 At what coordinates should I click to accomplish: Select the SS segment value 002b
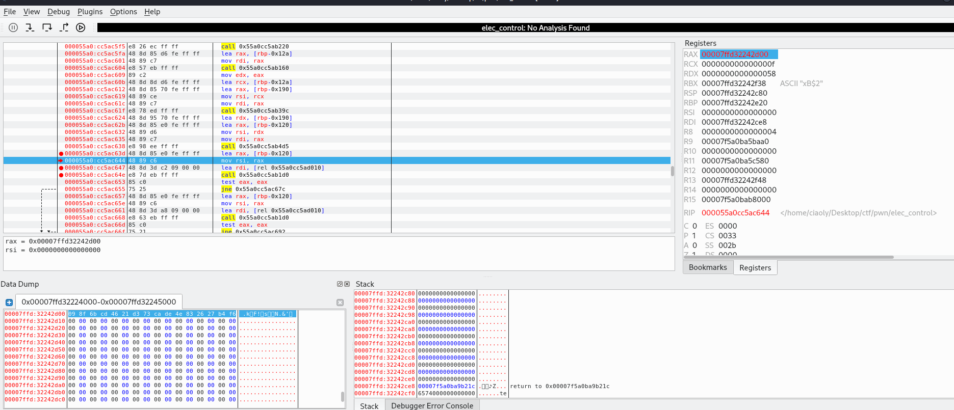(727, 245)
